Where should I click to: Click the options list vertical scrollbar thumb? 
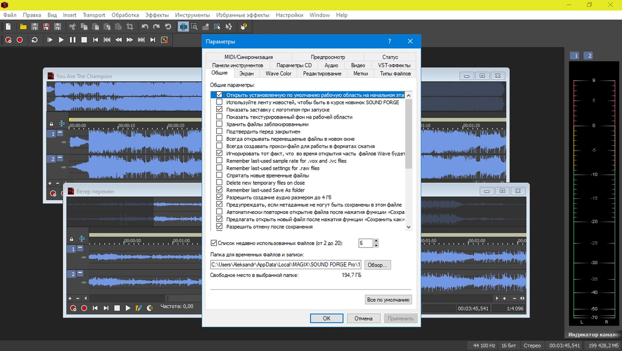point(408,134)
